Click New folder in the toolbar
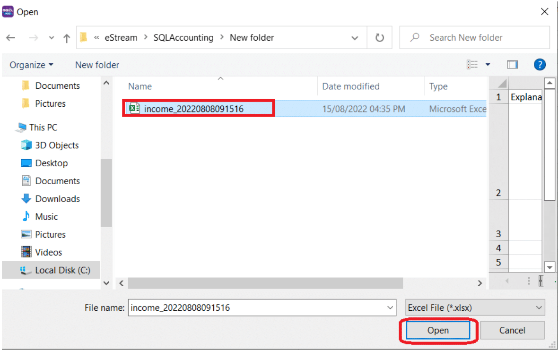 click(x=97, y=65)
